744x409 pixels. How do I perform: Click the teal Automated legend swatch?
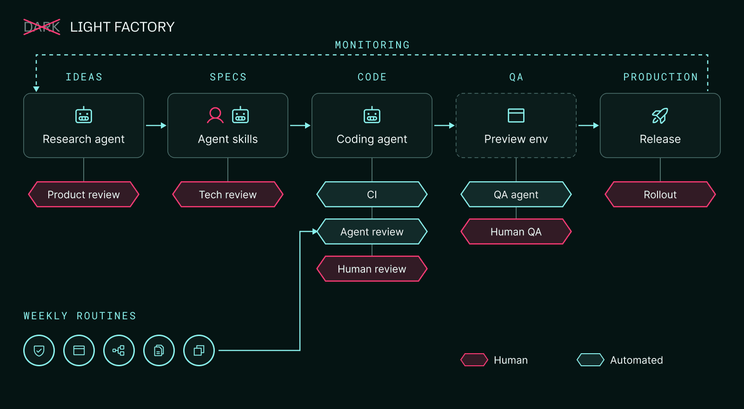click(591, 360)
